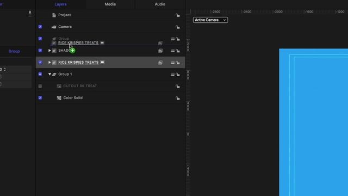Viewport: 348px width, 196px height.
Task: Expand the SHADOW group disclosure triangle
Action: click(49, 51)
